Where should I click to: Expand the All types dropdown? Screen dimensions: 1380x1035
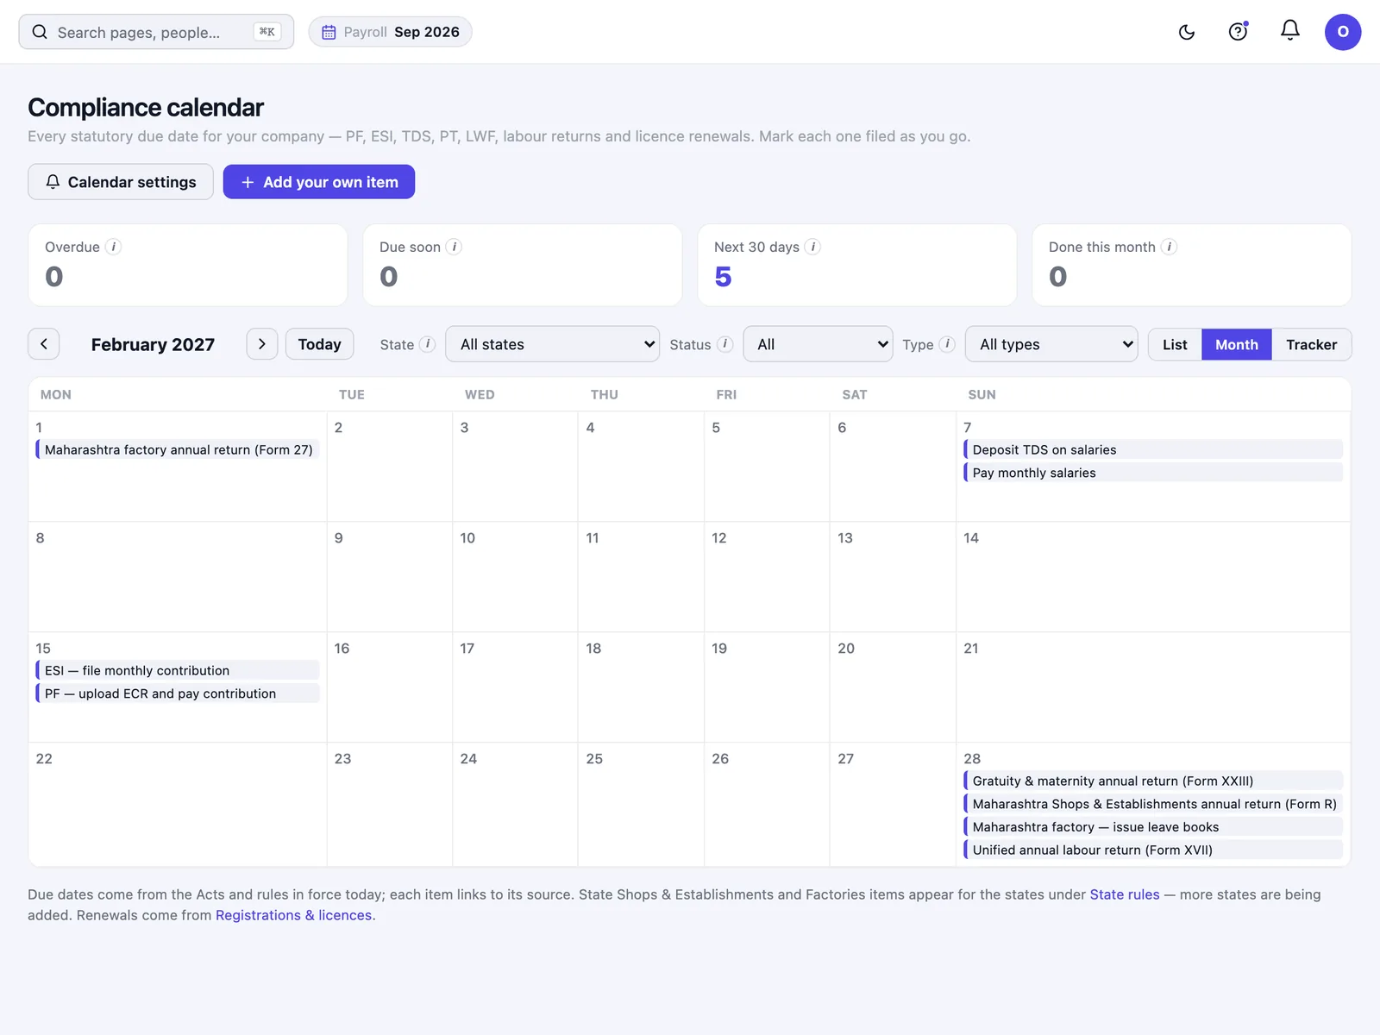pyautogui.click(x=1051, y=344)
